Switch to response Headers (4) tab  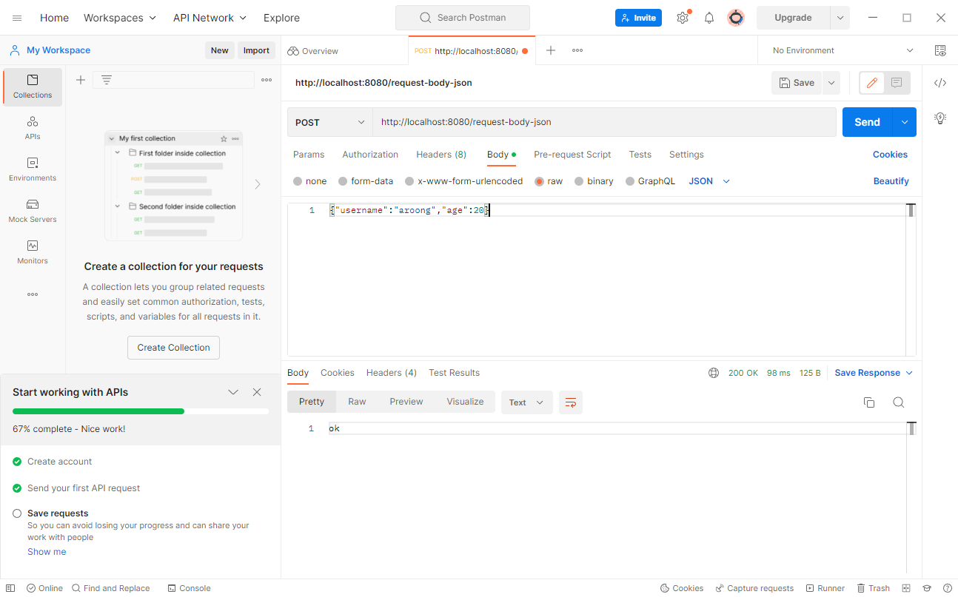[391, 373]
